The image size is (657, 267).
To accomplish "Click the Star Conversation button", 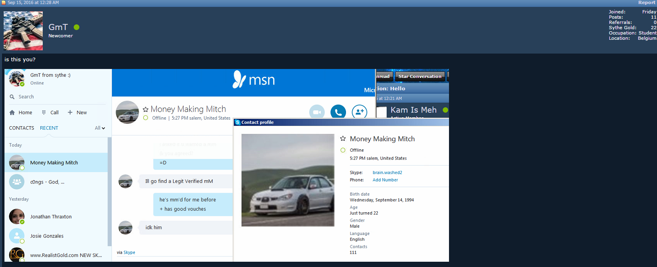I will pyautogui.click(x=420, y=76).
